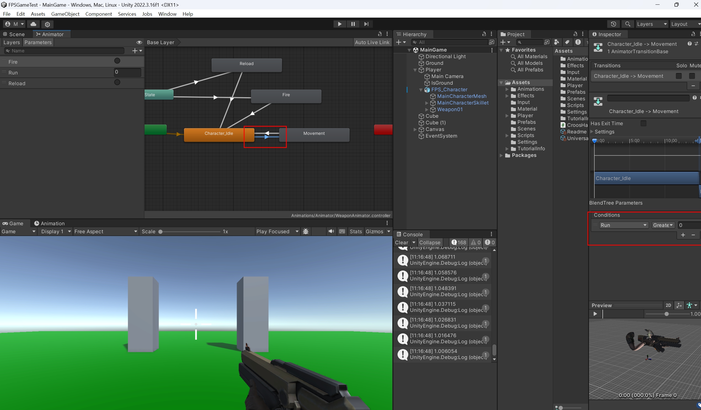Expand the Canvas object in Hierarchy
This screenshot has height=410, width=701.
(415, 129)
